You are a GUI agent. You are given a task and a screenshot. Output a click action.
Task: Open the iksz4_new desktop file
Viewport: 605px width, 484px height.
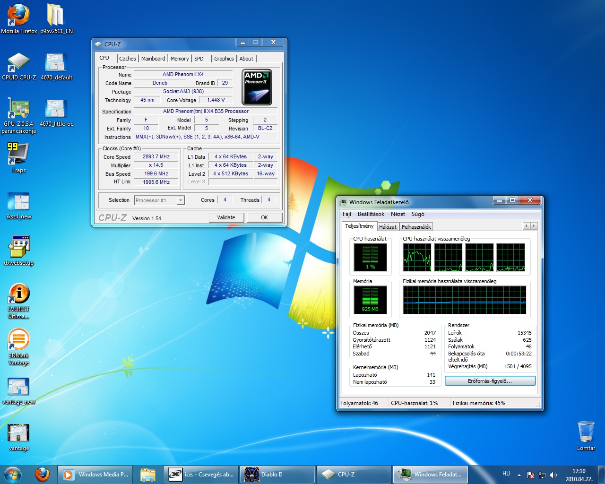(19, 206)
